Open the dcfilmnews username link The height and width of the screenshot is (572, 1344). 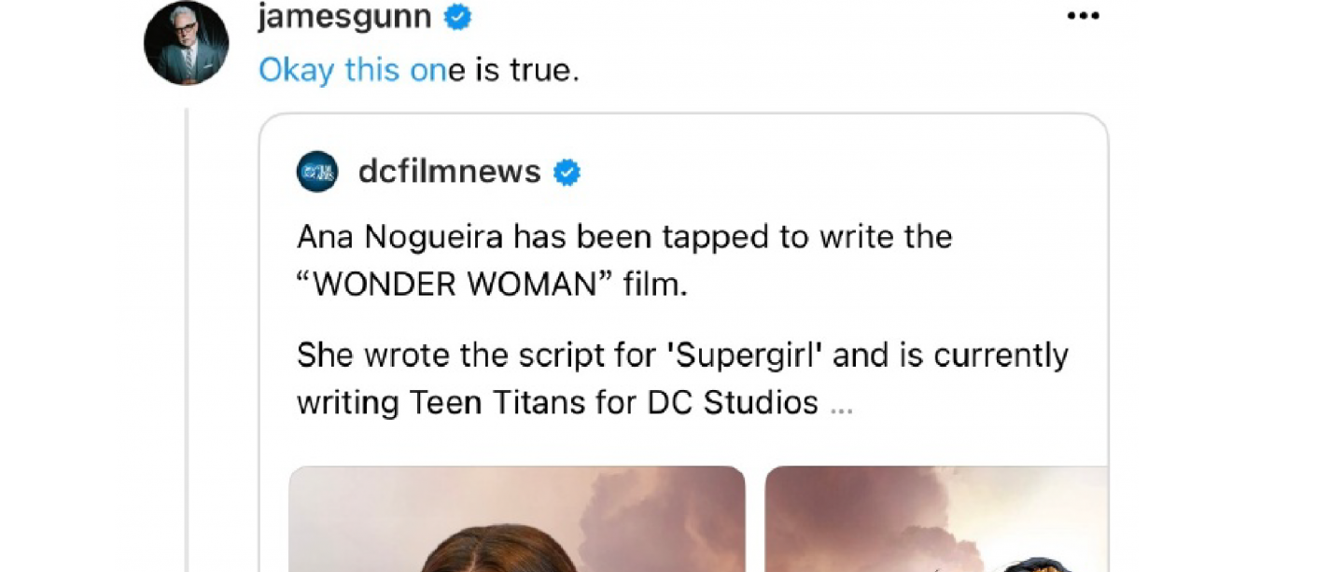tap(449, 172)
